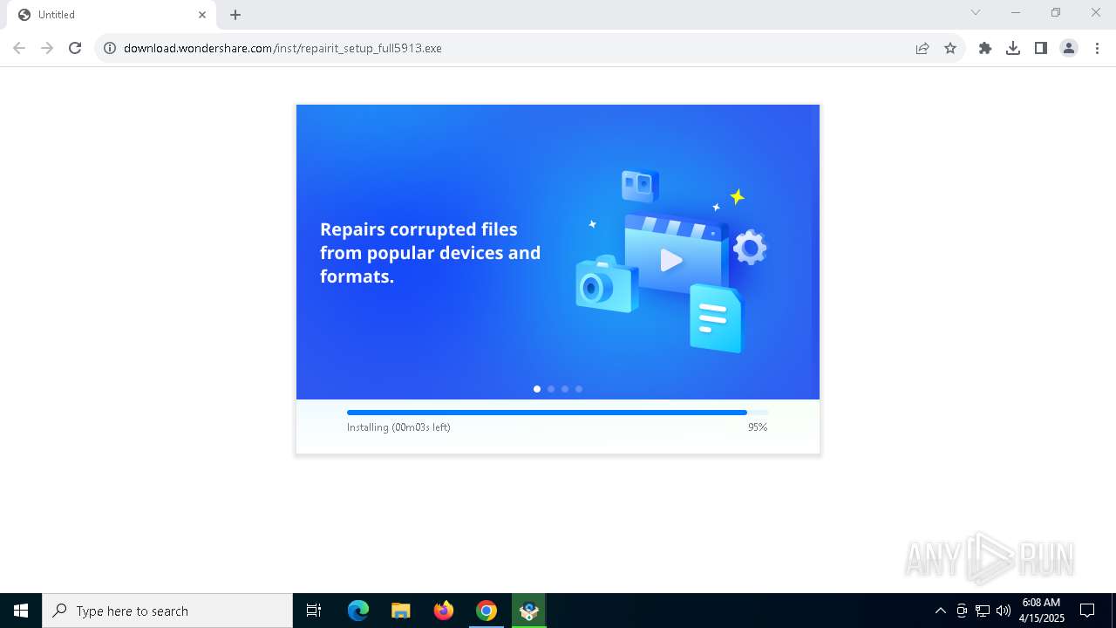
Task: Open the notification center icon
Action: tap(1087, 611)
